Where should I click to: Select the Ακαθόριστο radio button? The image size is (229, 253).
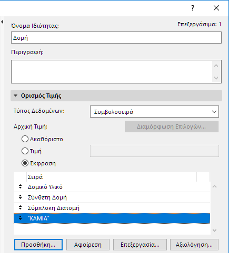pyautogui.click(x=25, y=139)
